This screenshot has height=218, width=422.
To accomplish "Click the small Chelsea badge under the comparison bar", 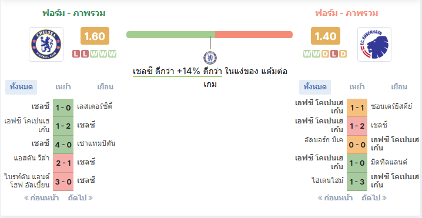I will pyautogui.click(x=210, y=58).
